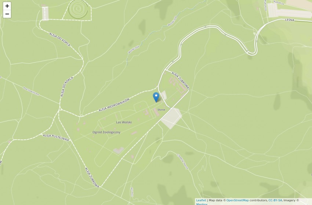The width and height of the screenshot is (312, 205).
Task: Zoom out with the minus button
Action: click(7, 14)
